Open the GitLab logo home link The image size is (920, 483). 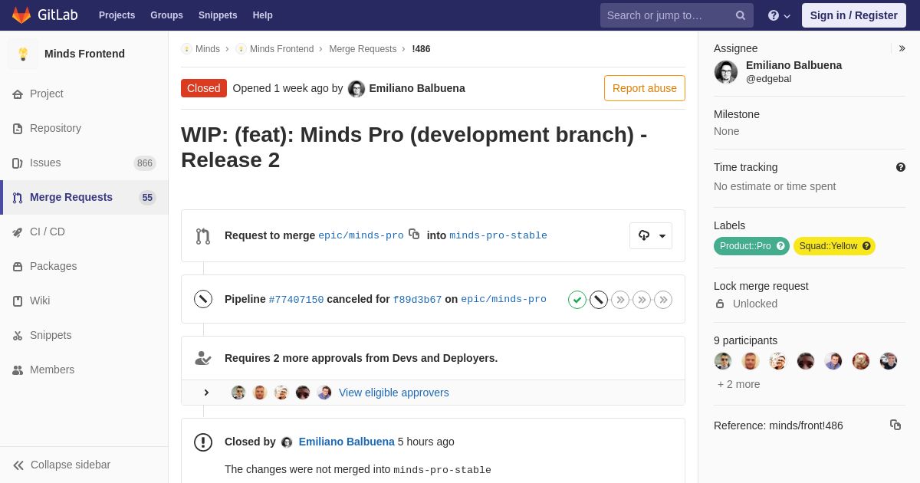[44, 15]
